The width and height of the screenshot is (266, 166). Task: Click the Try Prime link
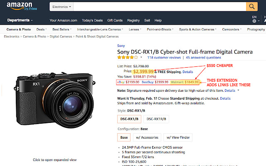click(x=30, y=9)
